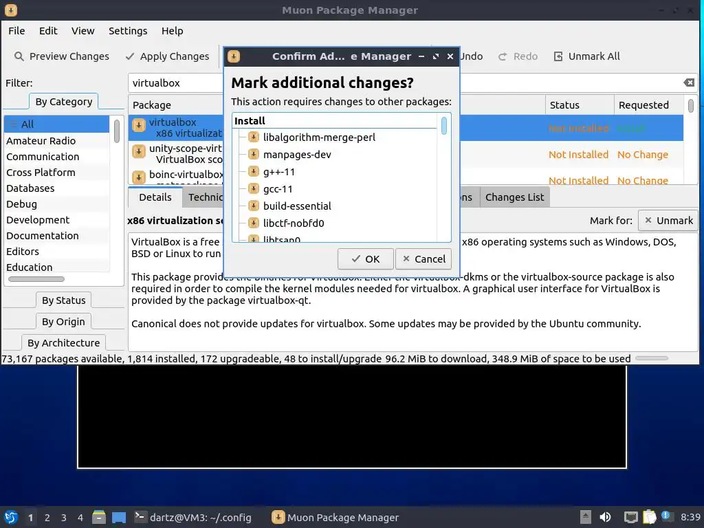Open the View menu
The image size is (704, 528).
tap(83, 31)
